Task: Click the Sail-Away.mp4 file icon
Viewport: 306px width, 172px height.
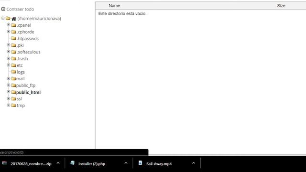Action: (140, 163)
